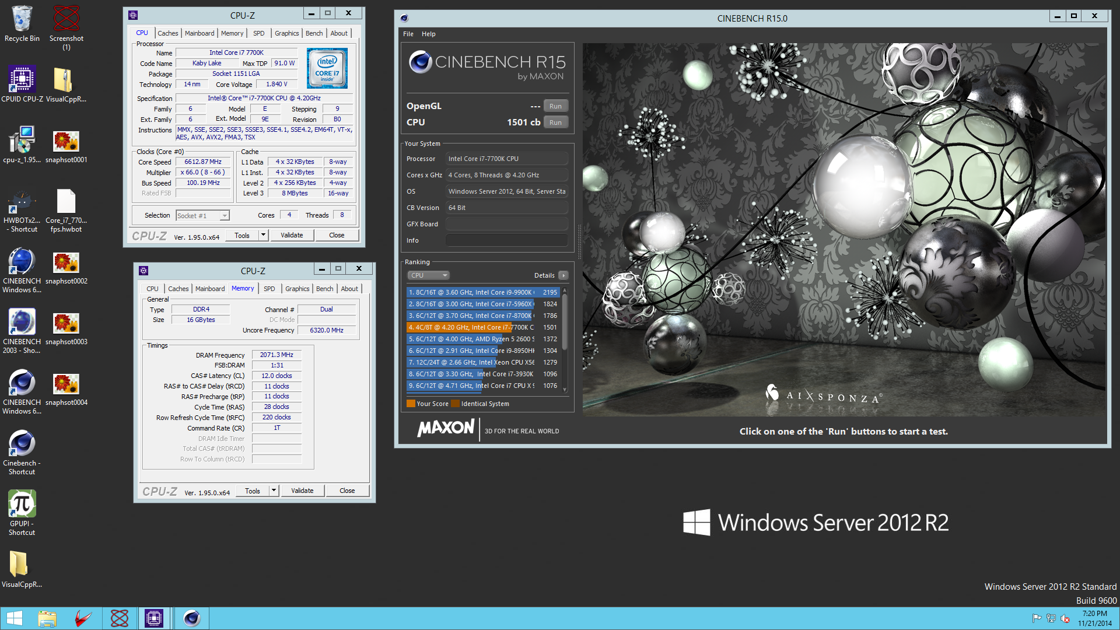The width and height of the screenshot is (1120, 630).
Task: Open the Screenshot (1) desktop icon
Action: (66, 26)
